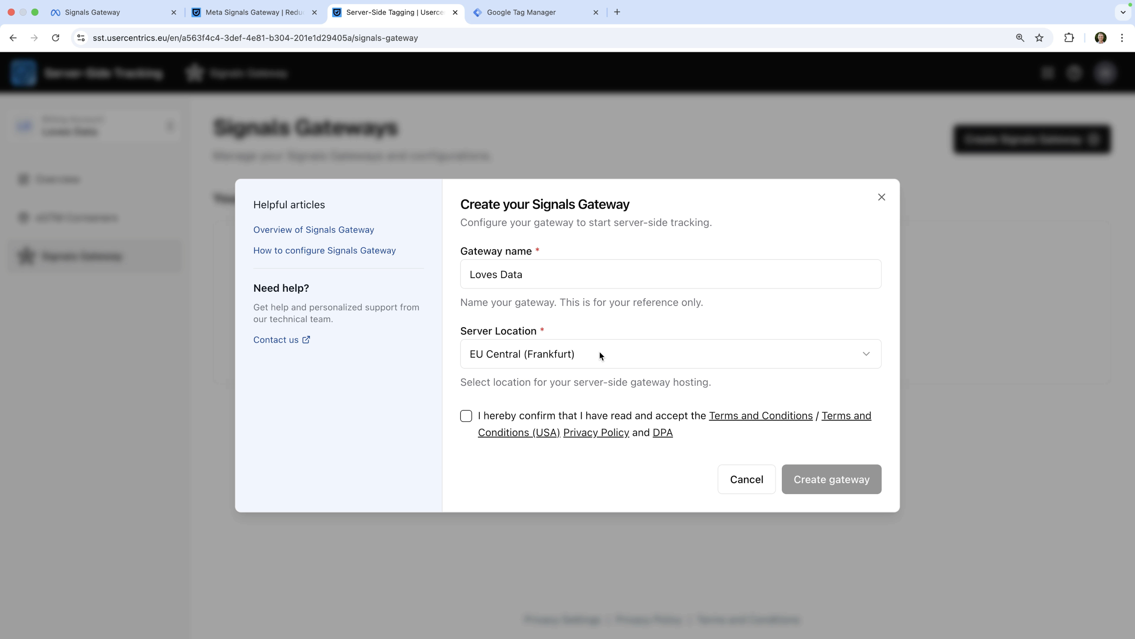
Task: Open the DPA link
Action: coord(662,432)
